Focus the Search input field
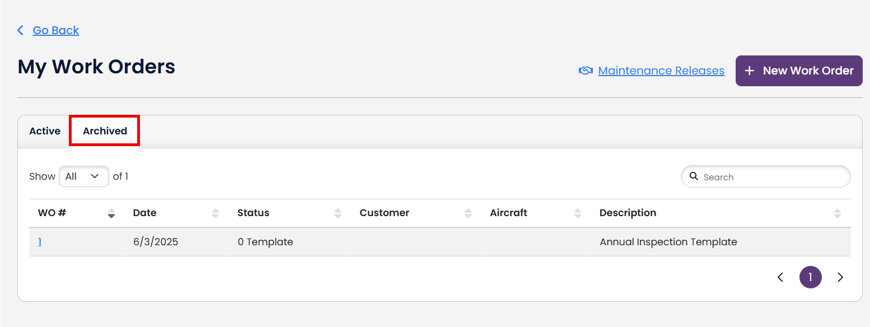870x327 pixels. (x=766, y=176)
